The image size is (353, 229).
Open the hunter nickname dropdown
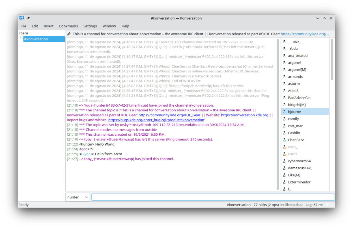tap(78, 197)
